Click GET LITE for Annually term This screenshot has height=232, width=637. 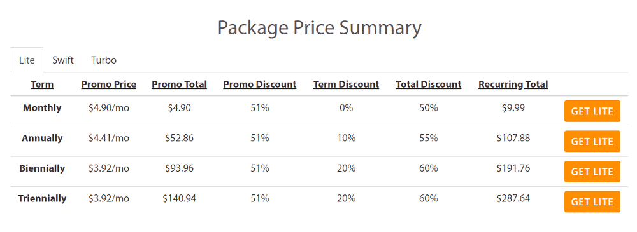click(592, 141)
